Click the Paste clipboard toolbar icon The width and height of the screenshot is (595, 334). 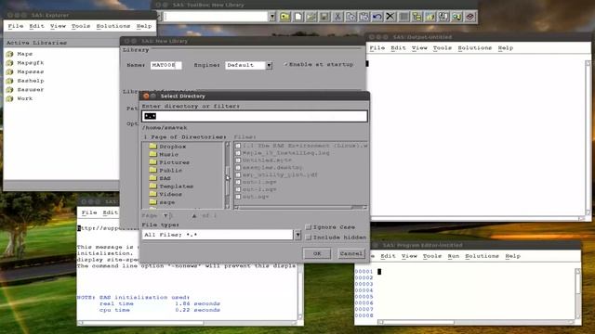(364, 17)
